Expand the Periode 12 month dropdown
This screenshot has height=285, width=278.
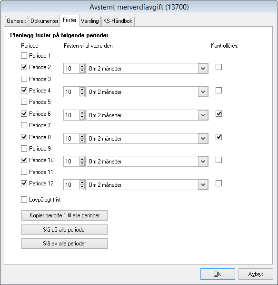203,184
